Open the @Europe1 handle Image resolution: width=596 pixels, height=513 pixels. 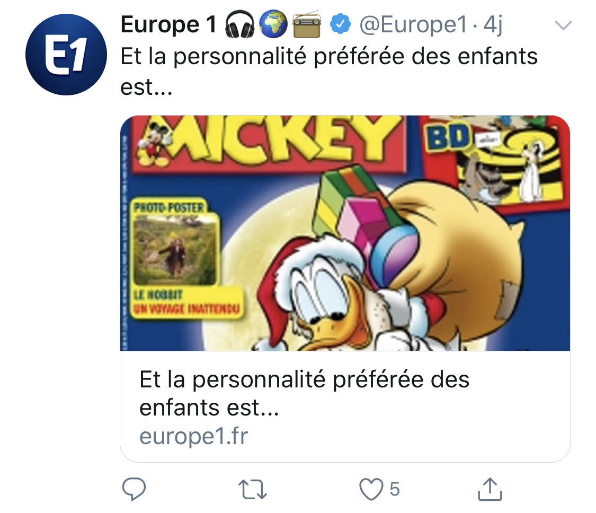(413, 25)
